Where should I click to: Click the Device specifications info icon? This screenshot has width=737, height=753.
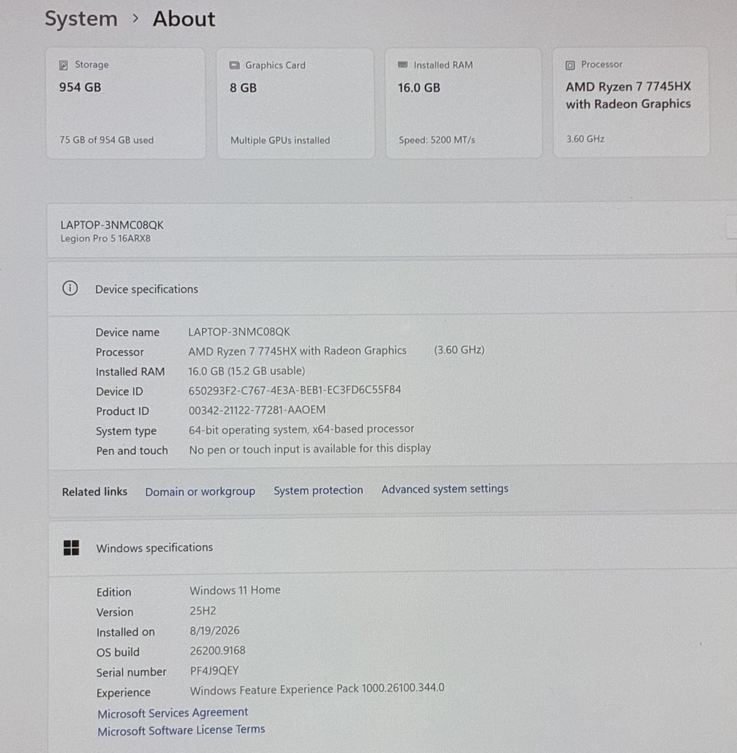pyautogui.click(x=70, y=289)
